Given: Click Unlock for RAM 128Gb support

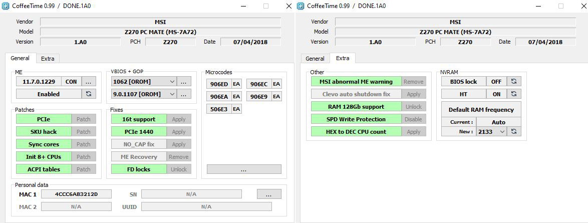Looking at the screenshot, I should 414,107.
